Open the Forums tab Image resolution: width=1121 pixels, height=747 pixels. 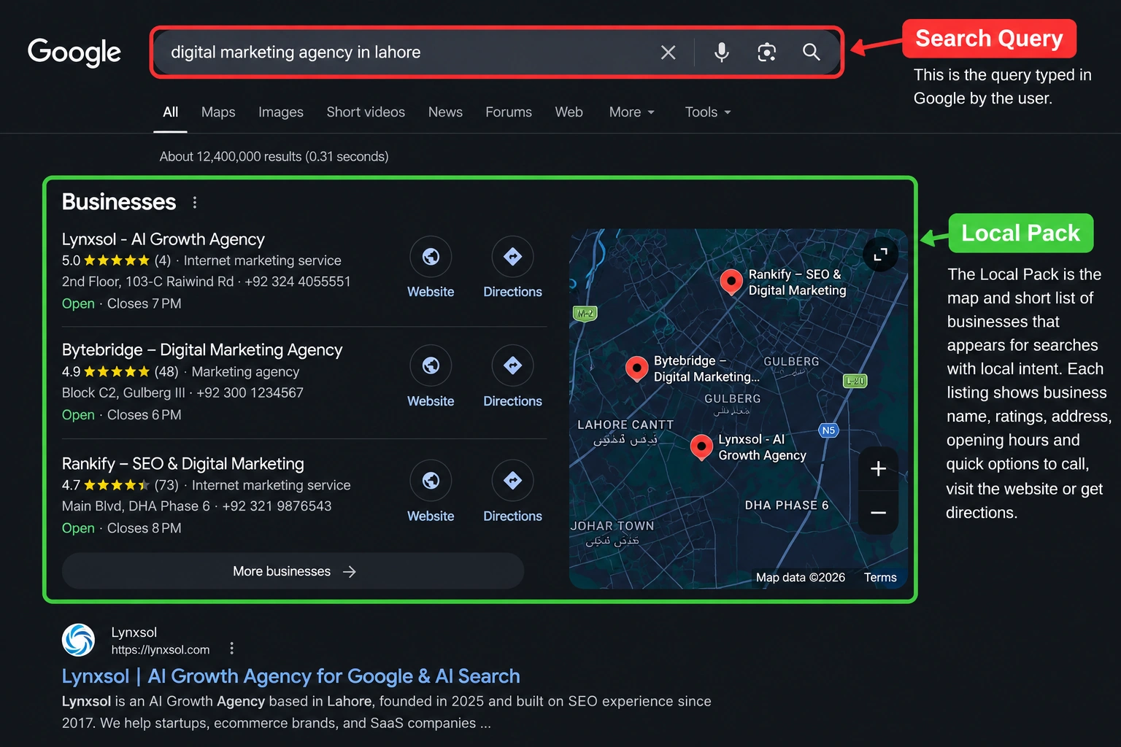pos(509,112)
